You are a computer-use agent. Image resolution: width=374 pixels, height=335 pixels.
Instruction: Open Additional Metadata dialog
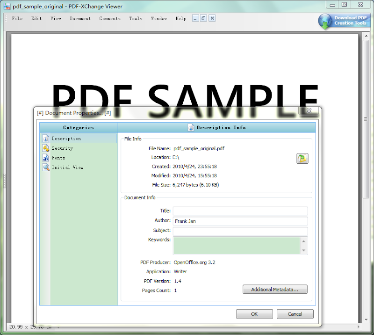coord(275,290)
